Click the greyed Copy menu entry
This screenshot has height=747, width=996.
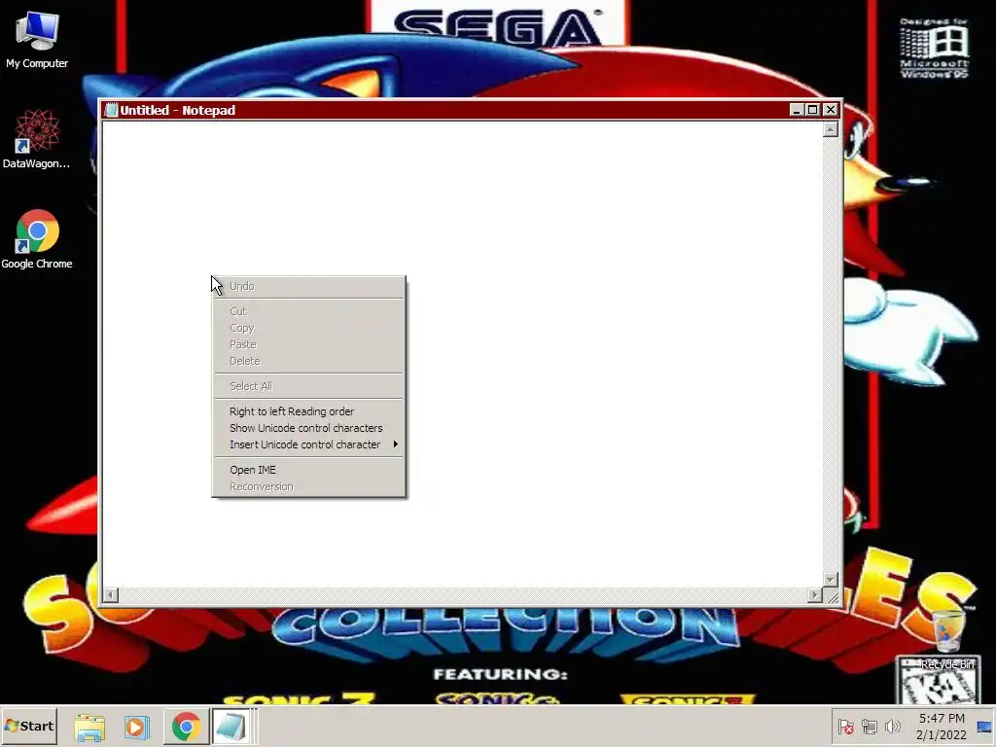pyautogui.click(x=308, y=328)
